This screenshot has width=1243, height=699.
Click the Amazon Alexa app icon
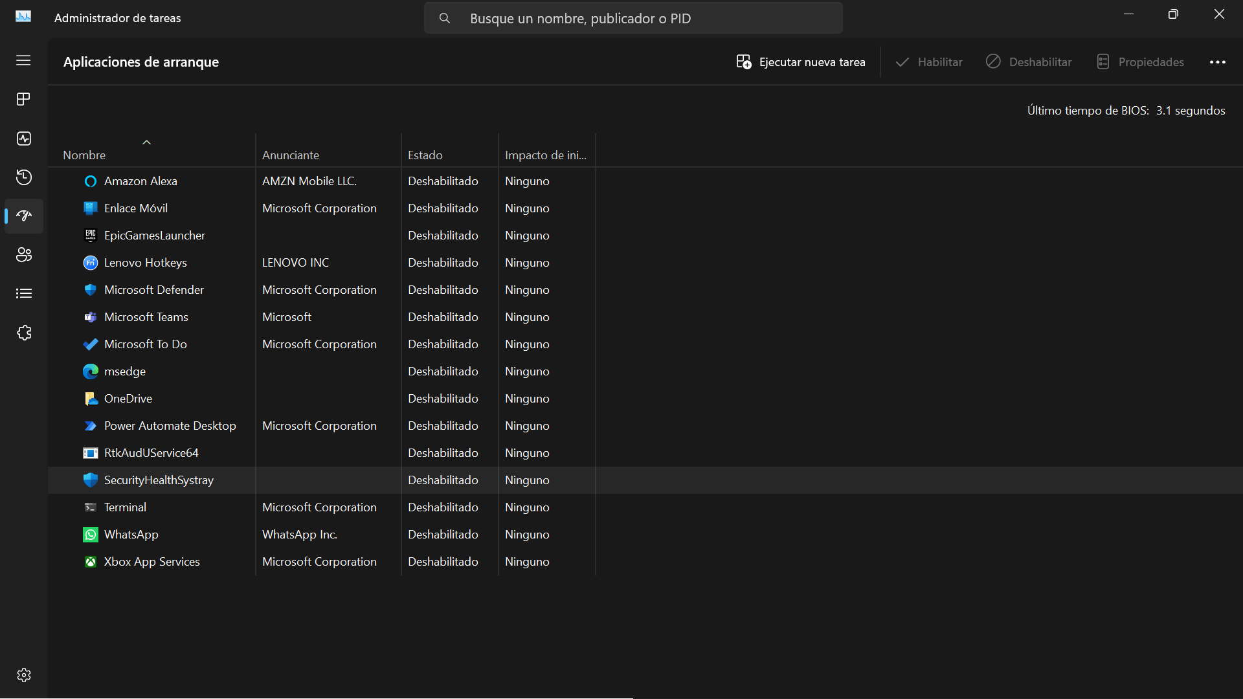pos(91,181)
